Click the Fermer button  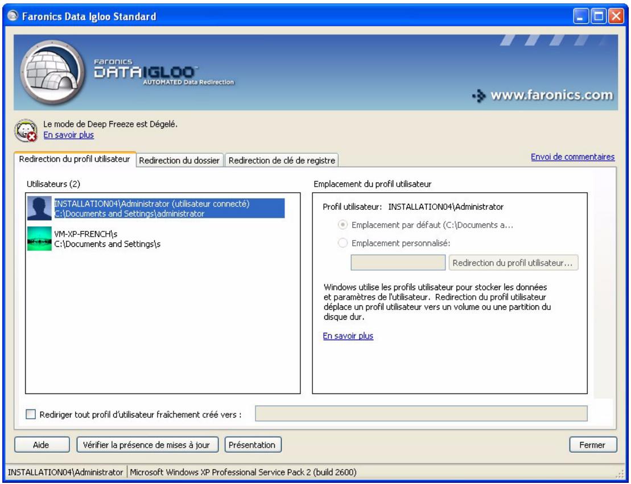[x=593, y=445]
